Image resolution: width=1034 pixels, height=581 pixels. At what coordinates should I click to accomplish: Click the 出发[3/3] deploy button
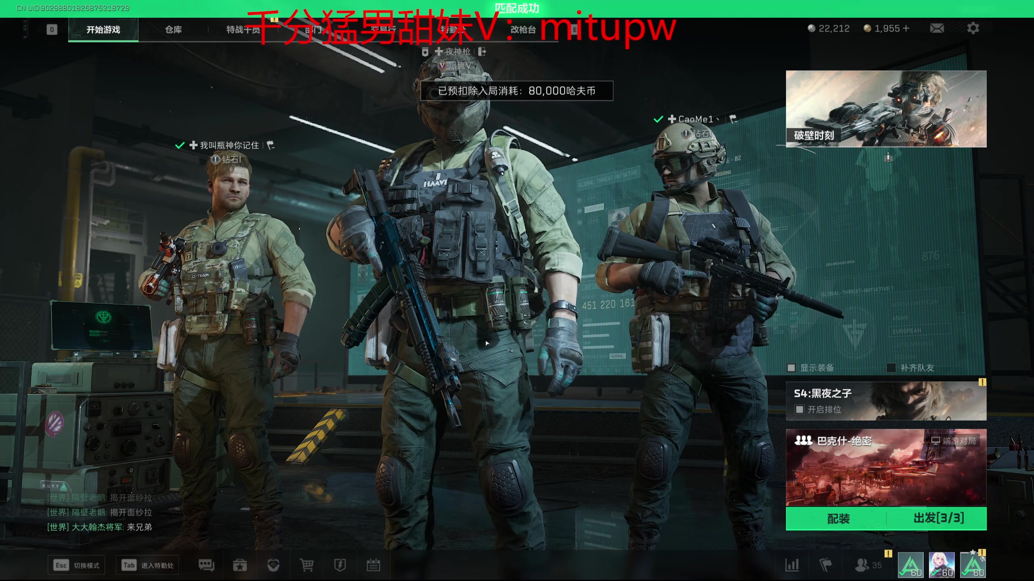coord(937,518)
